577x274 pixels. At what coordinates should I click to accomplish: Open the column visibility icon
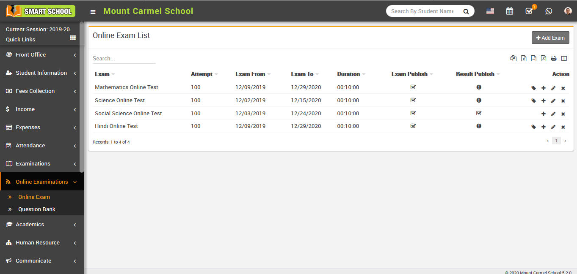point(564,58)
